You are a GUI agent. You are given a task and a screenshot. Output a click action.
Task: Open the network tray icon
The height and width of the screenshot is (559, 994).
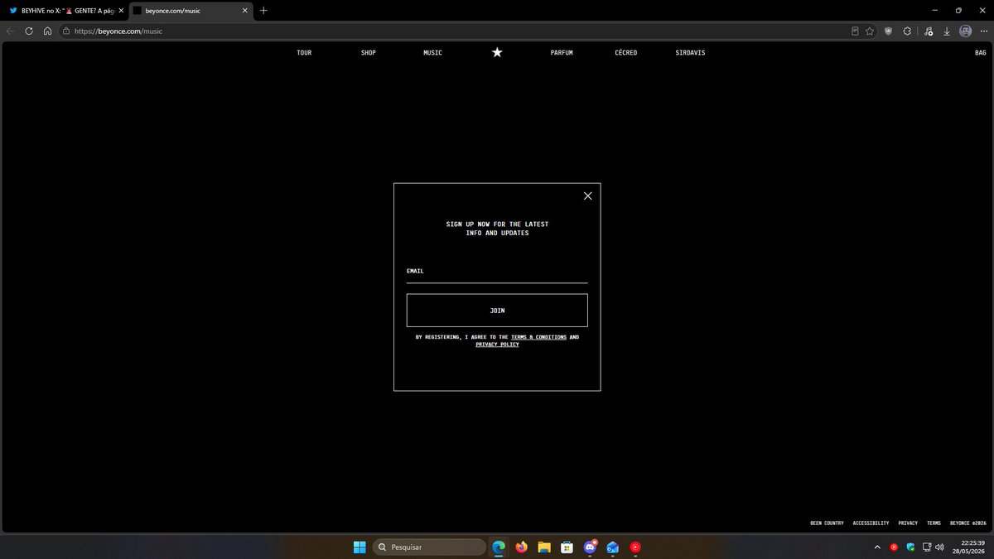pos(926,547)
